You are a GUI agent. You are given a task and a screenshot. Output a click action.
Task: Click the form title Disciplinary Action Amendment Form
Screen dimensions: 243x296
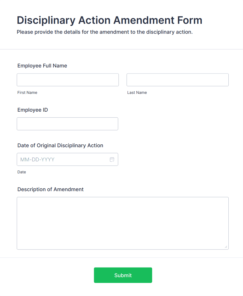coord(109,20)
